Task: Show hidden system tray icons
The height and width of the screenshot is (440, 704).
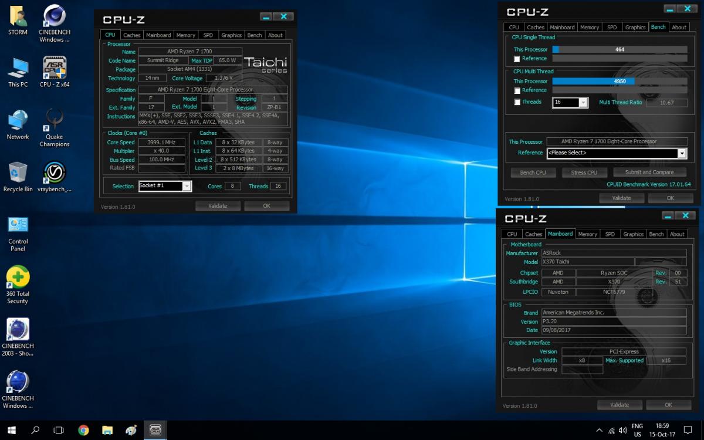Action: tap(599, 430)
